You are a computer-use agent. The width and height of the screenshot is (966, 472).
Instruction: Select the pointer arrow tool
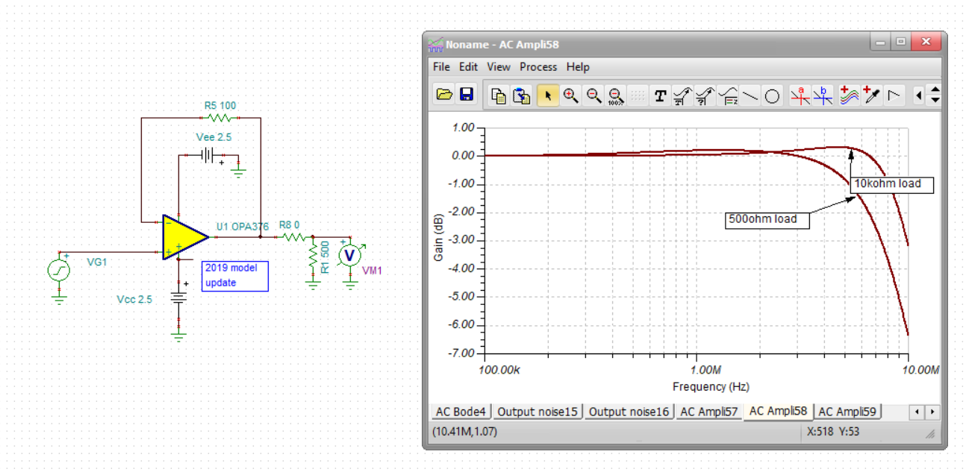click(547, 95)
